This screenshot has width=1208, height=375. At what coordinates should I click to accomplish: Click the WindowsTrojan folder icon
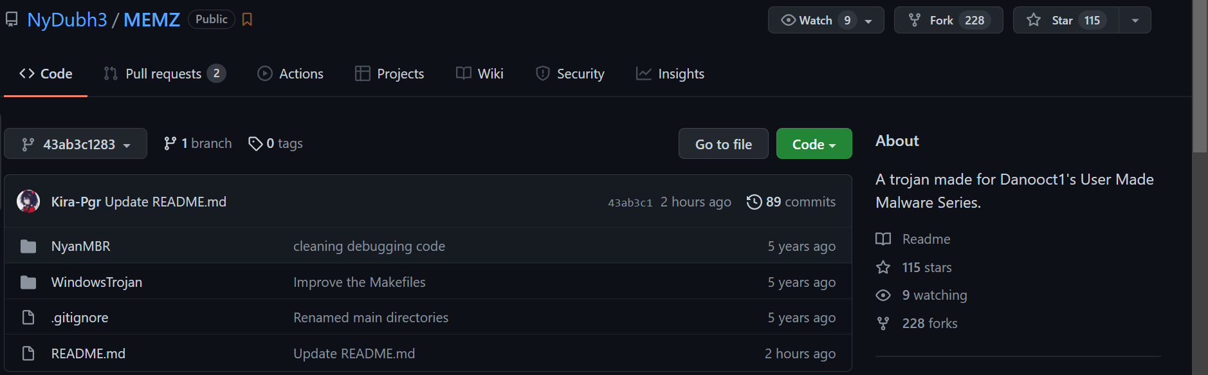28,282
